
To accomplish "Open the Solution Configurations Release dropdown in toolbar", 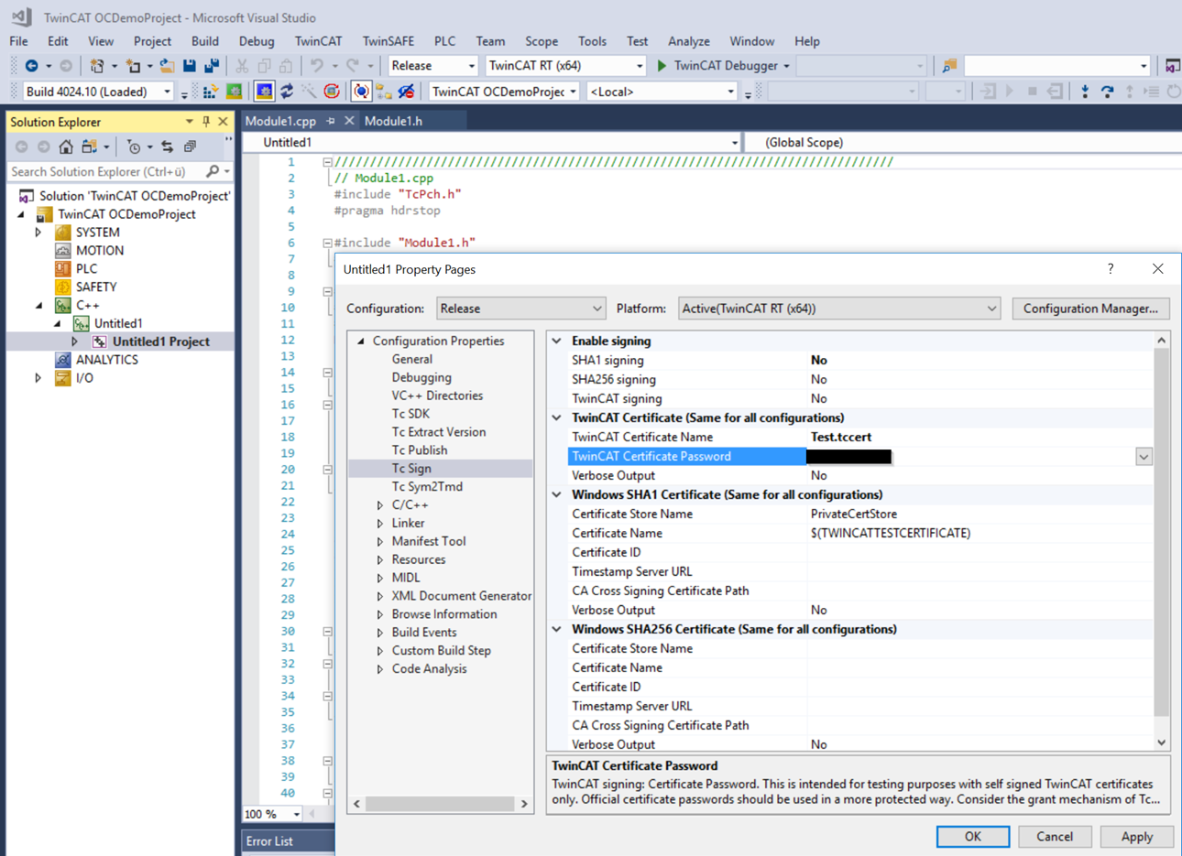I will coord(432,66).
